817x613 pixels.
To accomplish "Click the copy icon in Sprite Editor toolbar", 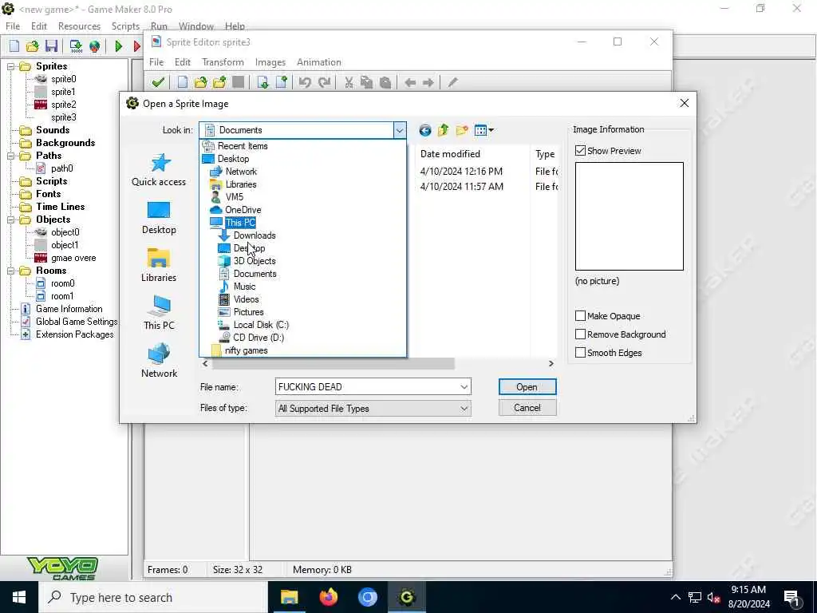I will tap(367, 82).
